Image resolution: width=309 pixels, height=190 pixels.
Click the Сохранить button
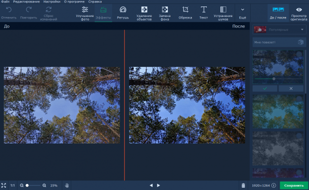coord(294,186)
